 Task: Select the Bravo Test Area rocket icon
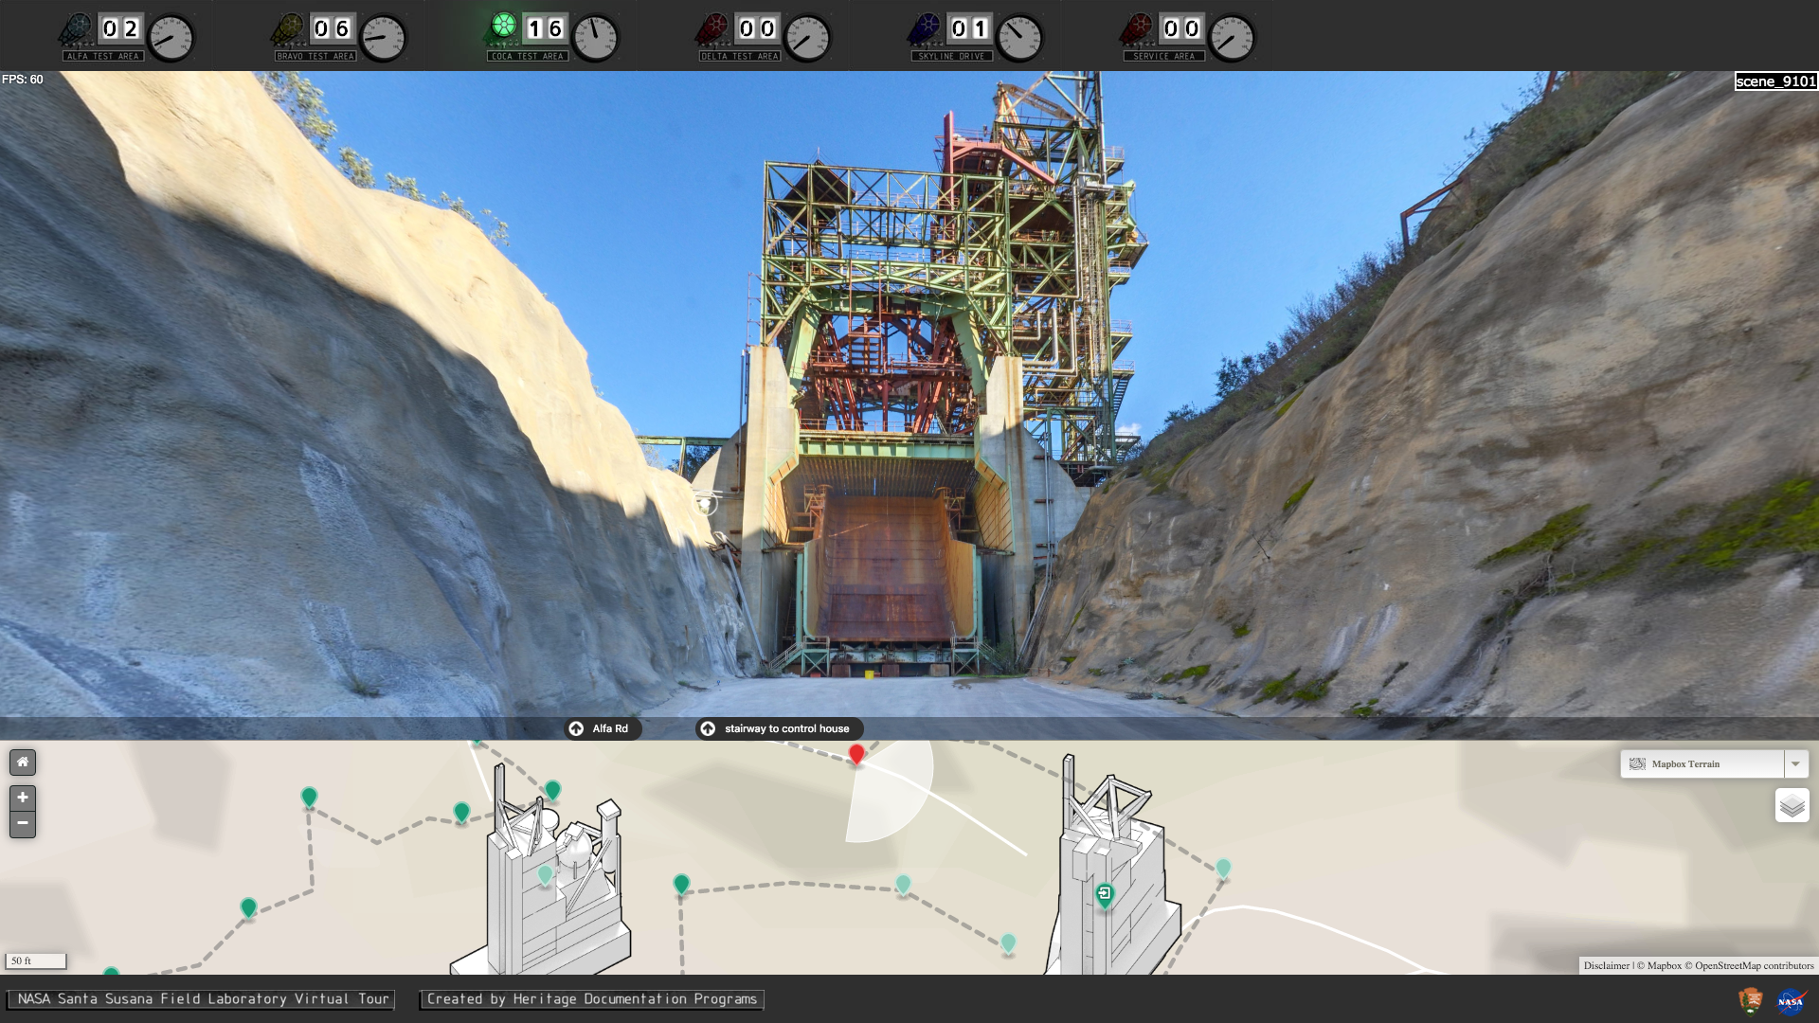(x=288, y=29)
